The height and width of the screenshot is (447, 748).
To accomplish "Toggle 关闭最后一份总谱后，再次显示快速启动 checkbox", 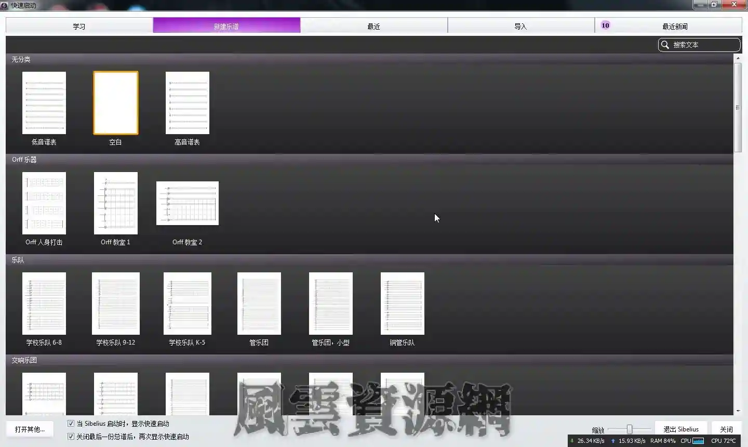I will tap(71, 437).
